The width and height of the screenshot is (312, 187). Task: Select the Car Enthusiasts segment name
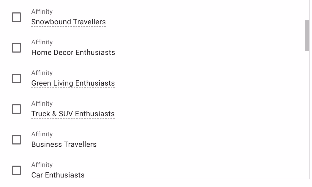tap(58, 175)
